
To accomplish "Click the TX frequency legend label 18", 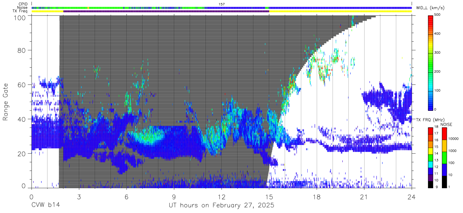I will coord(436,128).
